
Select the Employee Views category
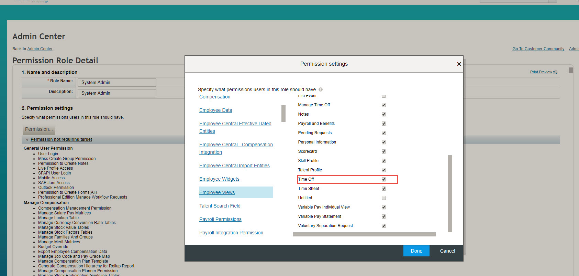pyautogui.click(x=217, y=192)
